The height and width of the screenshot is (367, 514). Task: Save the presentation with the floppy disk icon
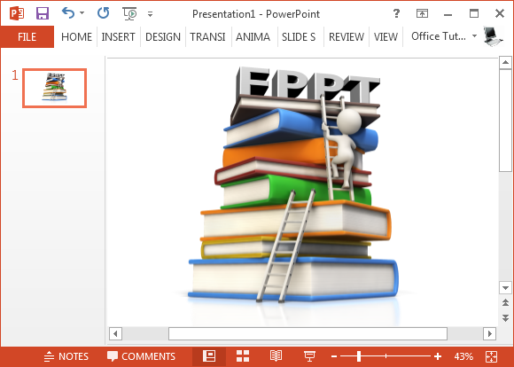(x=43, y=13)
